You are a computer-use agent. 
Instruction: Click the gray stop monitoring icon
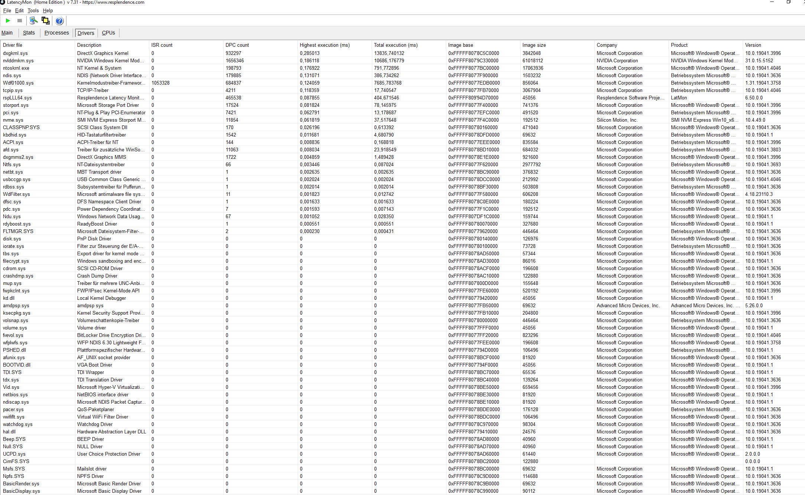point(20,21)
